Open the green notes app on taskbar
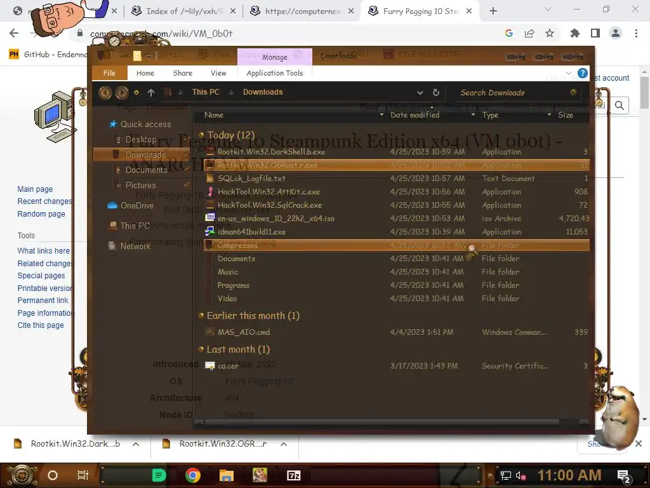This screenshot has width=650, height=488. click(159, 475)
